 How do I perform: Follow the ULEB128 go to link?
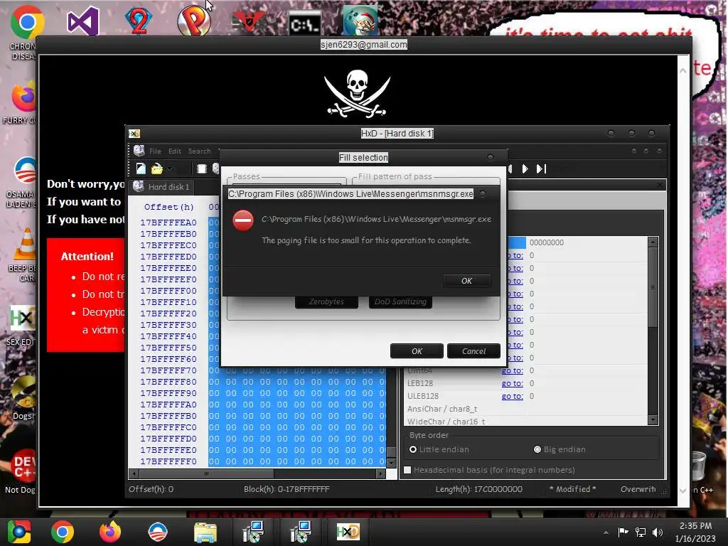512,396
